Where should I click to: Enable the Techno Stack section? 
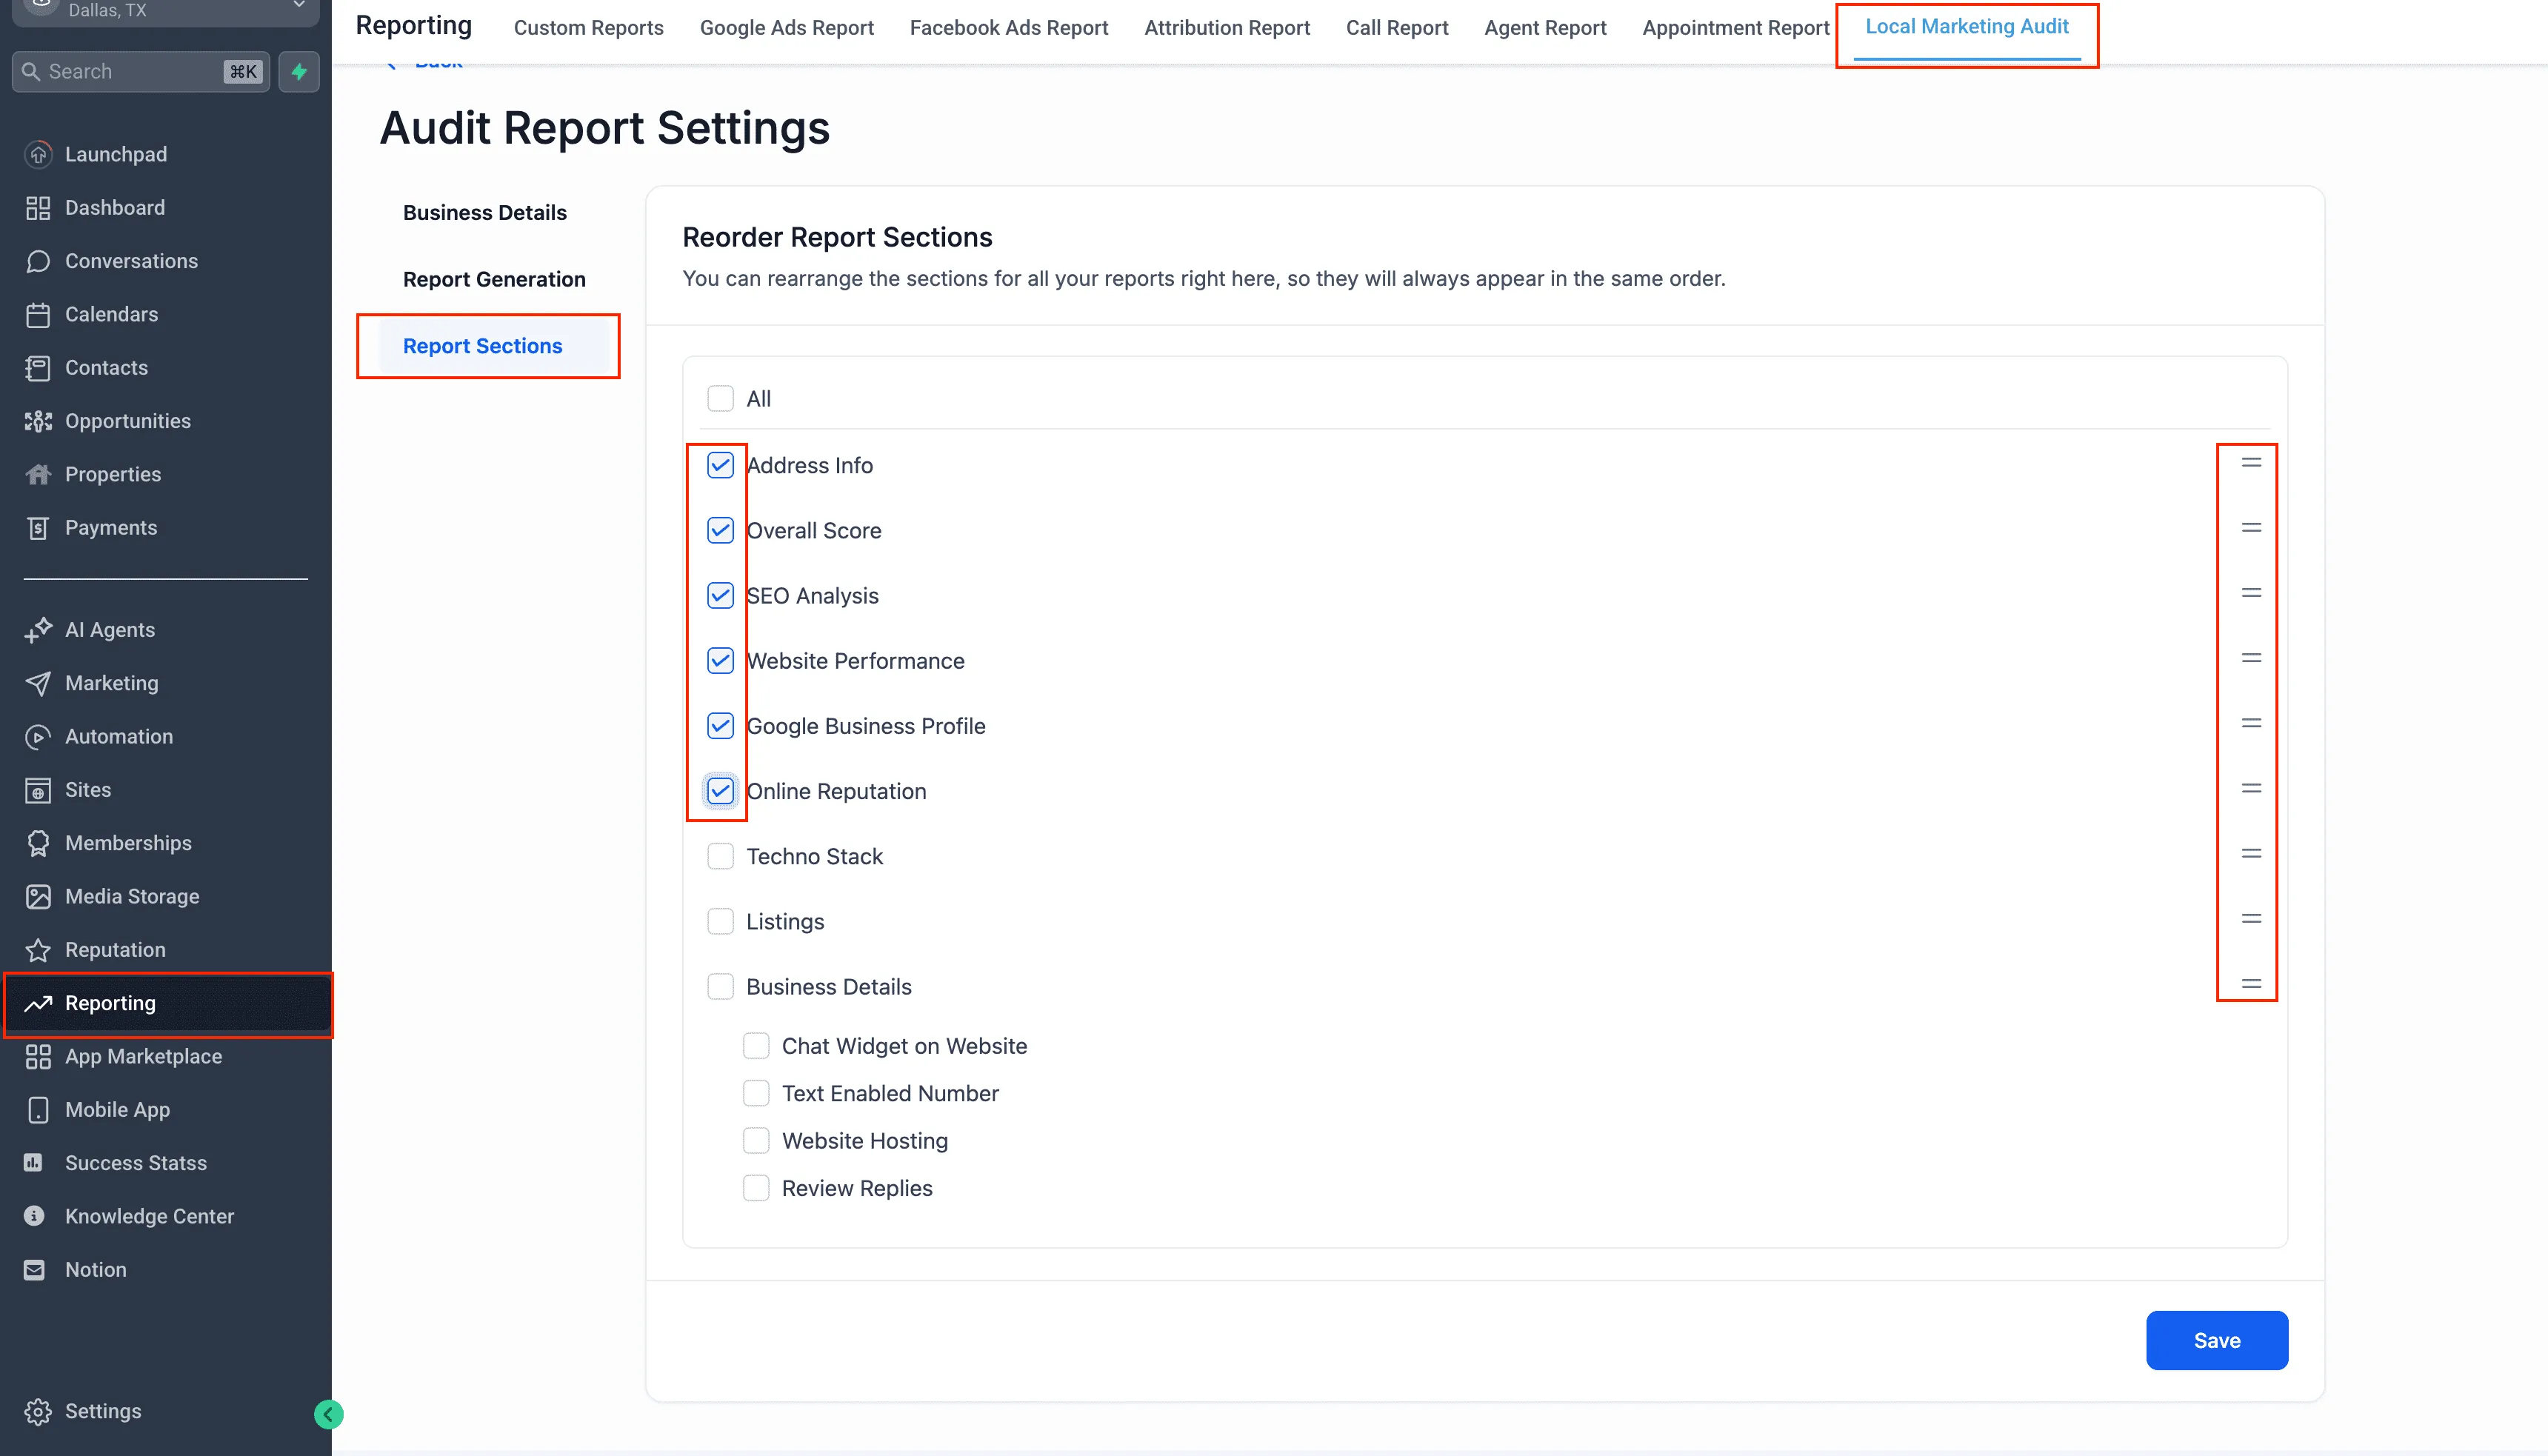[720, 856]
